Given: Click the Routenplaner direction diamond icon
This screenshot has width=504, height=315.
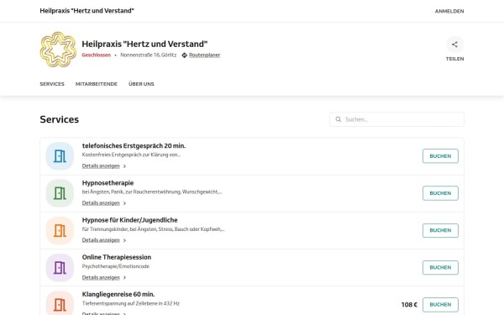Looking at the screenshot, I should coord(184,55).
